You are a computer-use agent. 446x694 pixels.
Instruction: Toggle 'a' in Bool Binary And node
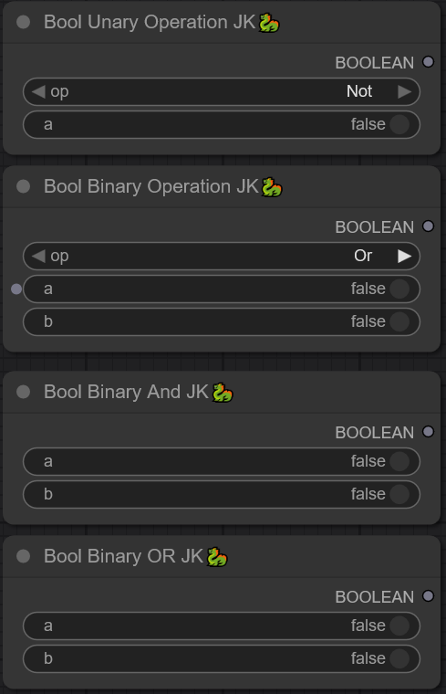221,462
